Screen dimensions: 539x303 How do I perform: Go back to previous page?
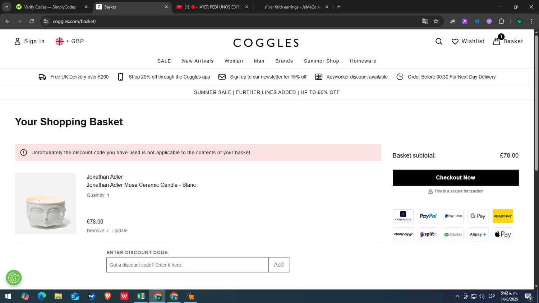coord(8,22)
